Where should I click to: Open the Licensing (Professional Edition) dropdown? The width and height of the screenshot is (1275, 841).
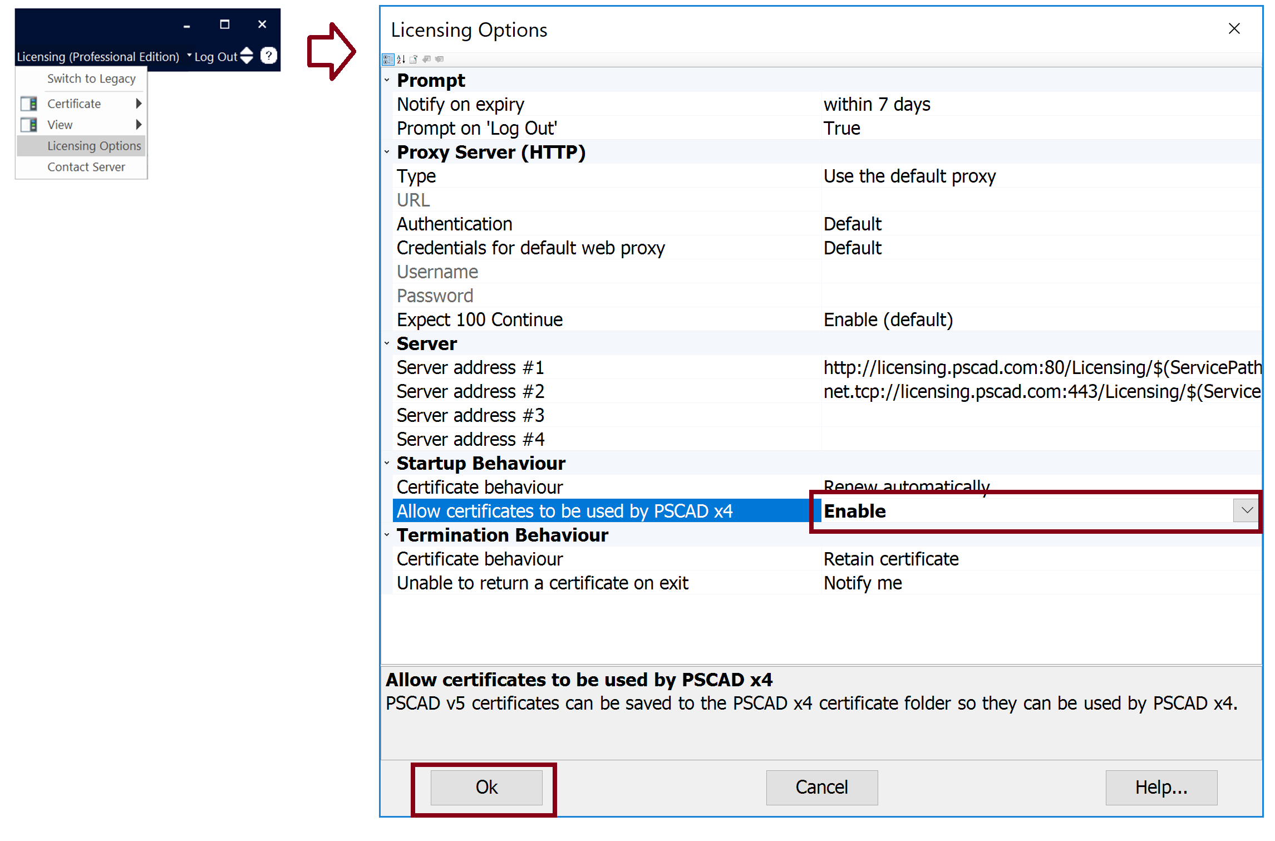(x=104, y=57)
